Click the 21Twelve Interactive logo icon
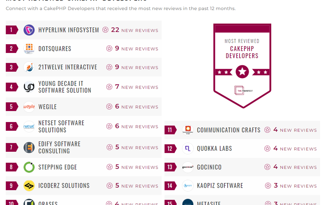Image resolution: width=322 pixels, height=205 pixels. point(29,67)
